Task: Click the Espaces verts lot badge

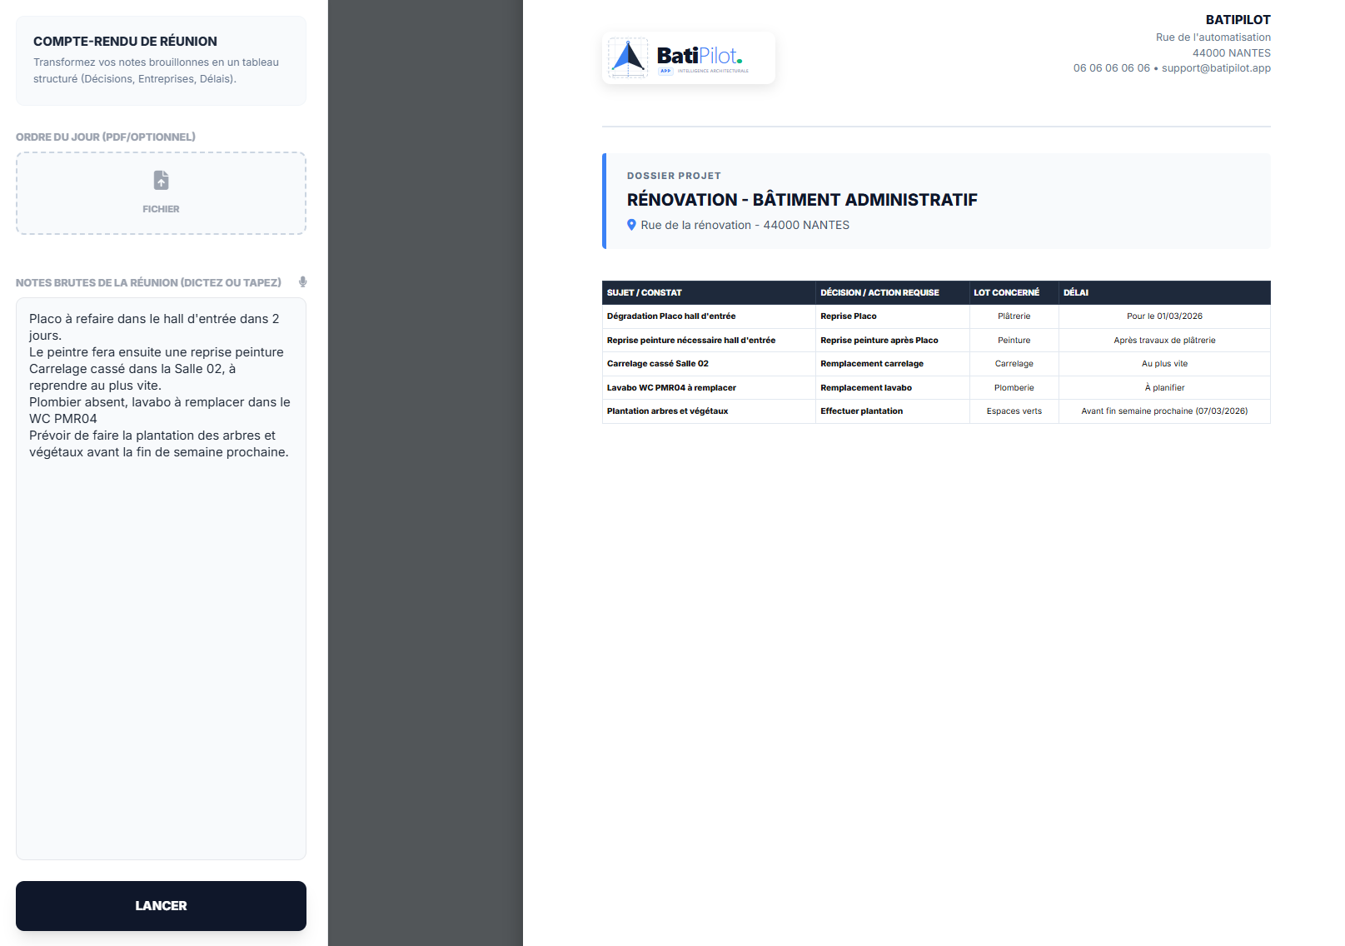Action: (1014, 411)
